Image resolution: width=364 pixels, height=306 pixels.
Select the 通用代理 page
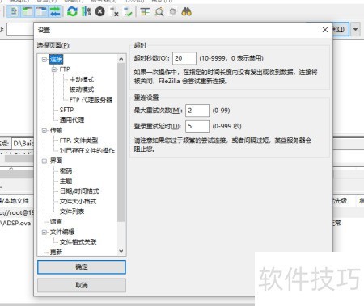point(72,120)
